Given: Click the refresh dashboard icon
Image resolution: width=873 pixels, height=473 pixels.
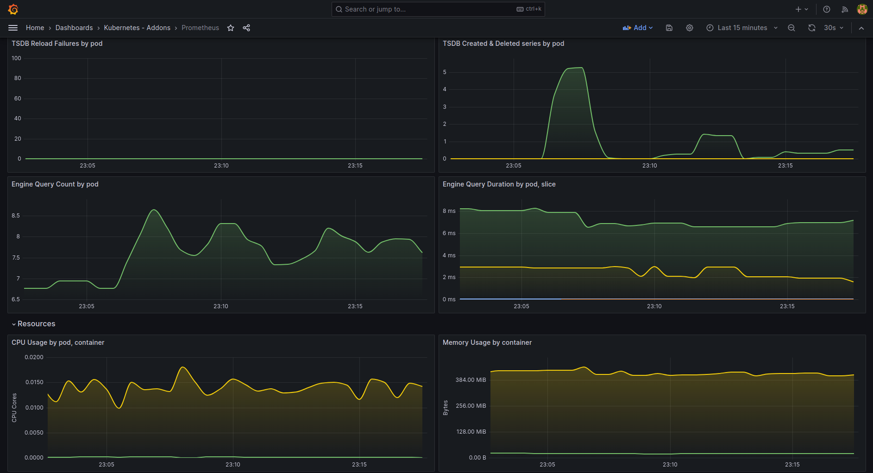Looking at the screenshot, I should 812,28.
